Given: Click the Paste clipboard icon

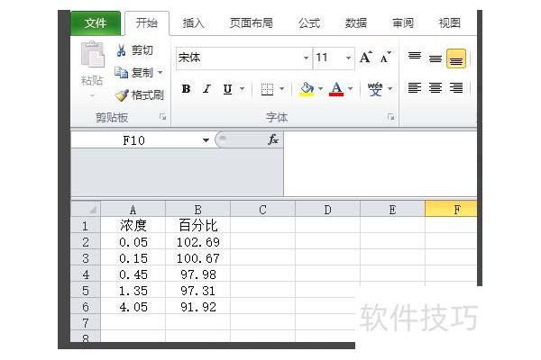Looking at the screenshot, I should pyautogui.click(x=93, y=54).
